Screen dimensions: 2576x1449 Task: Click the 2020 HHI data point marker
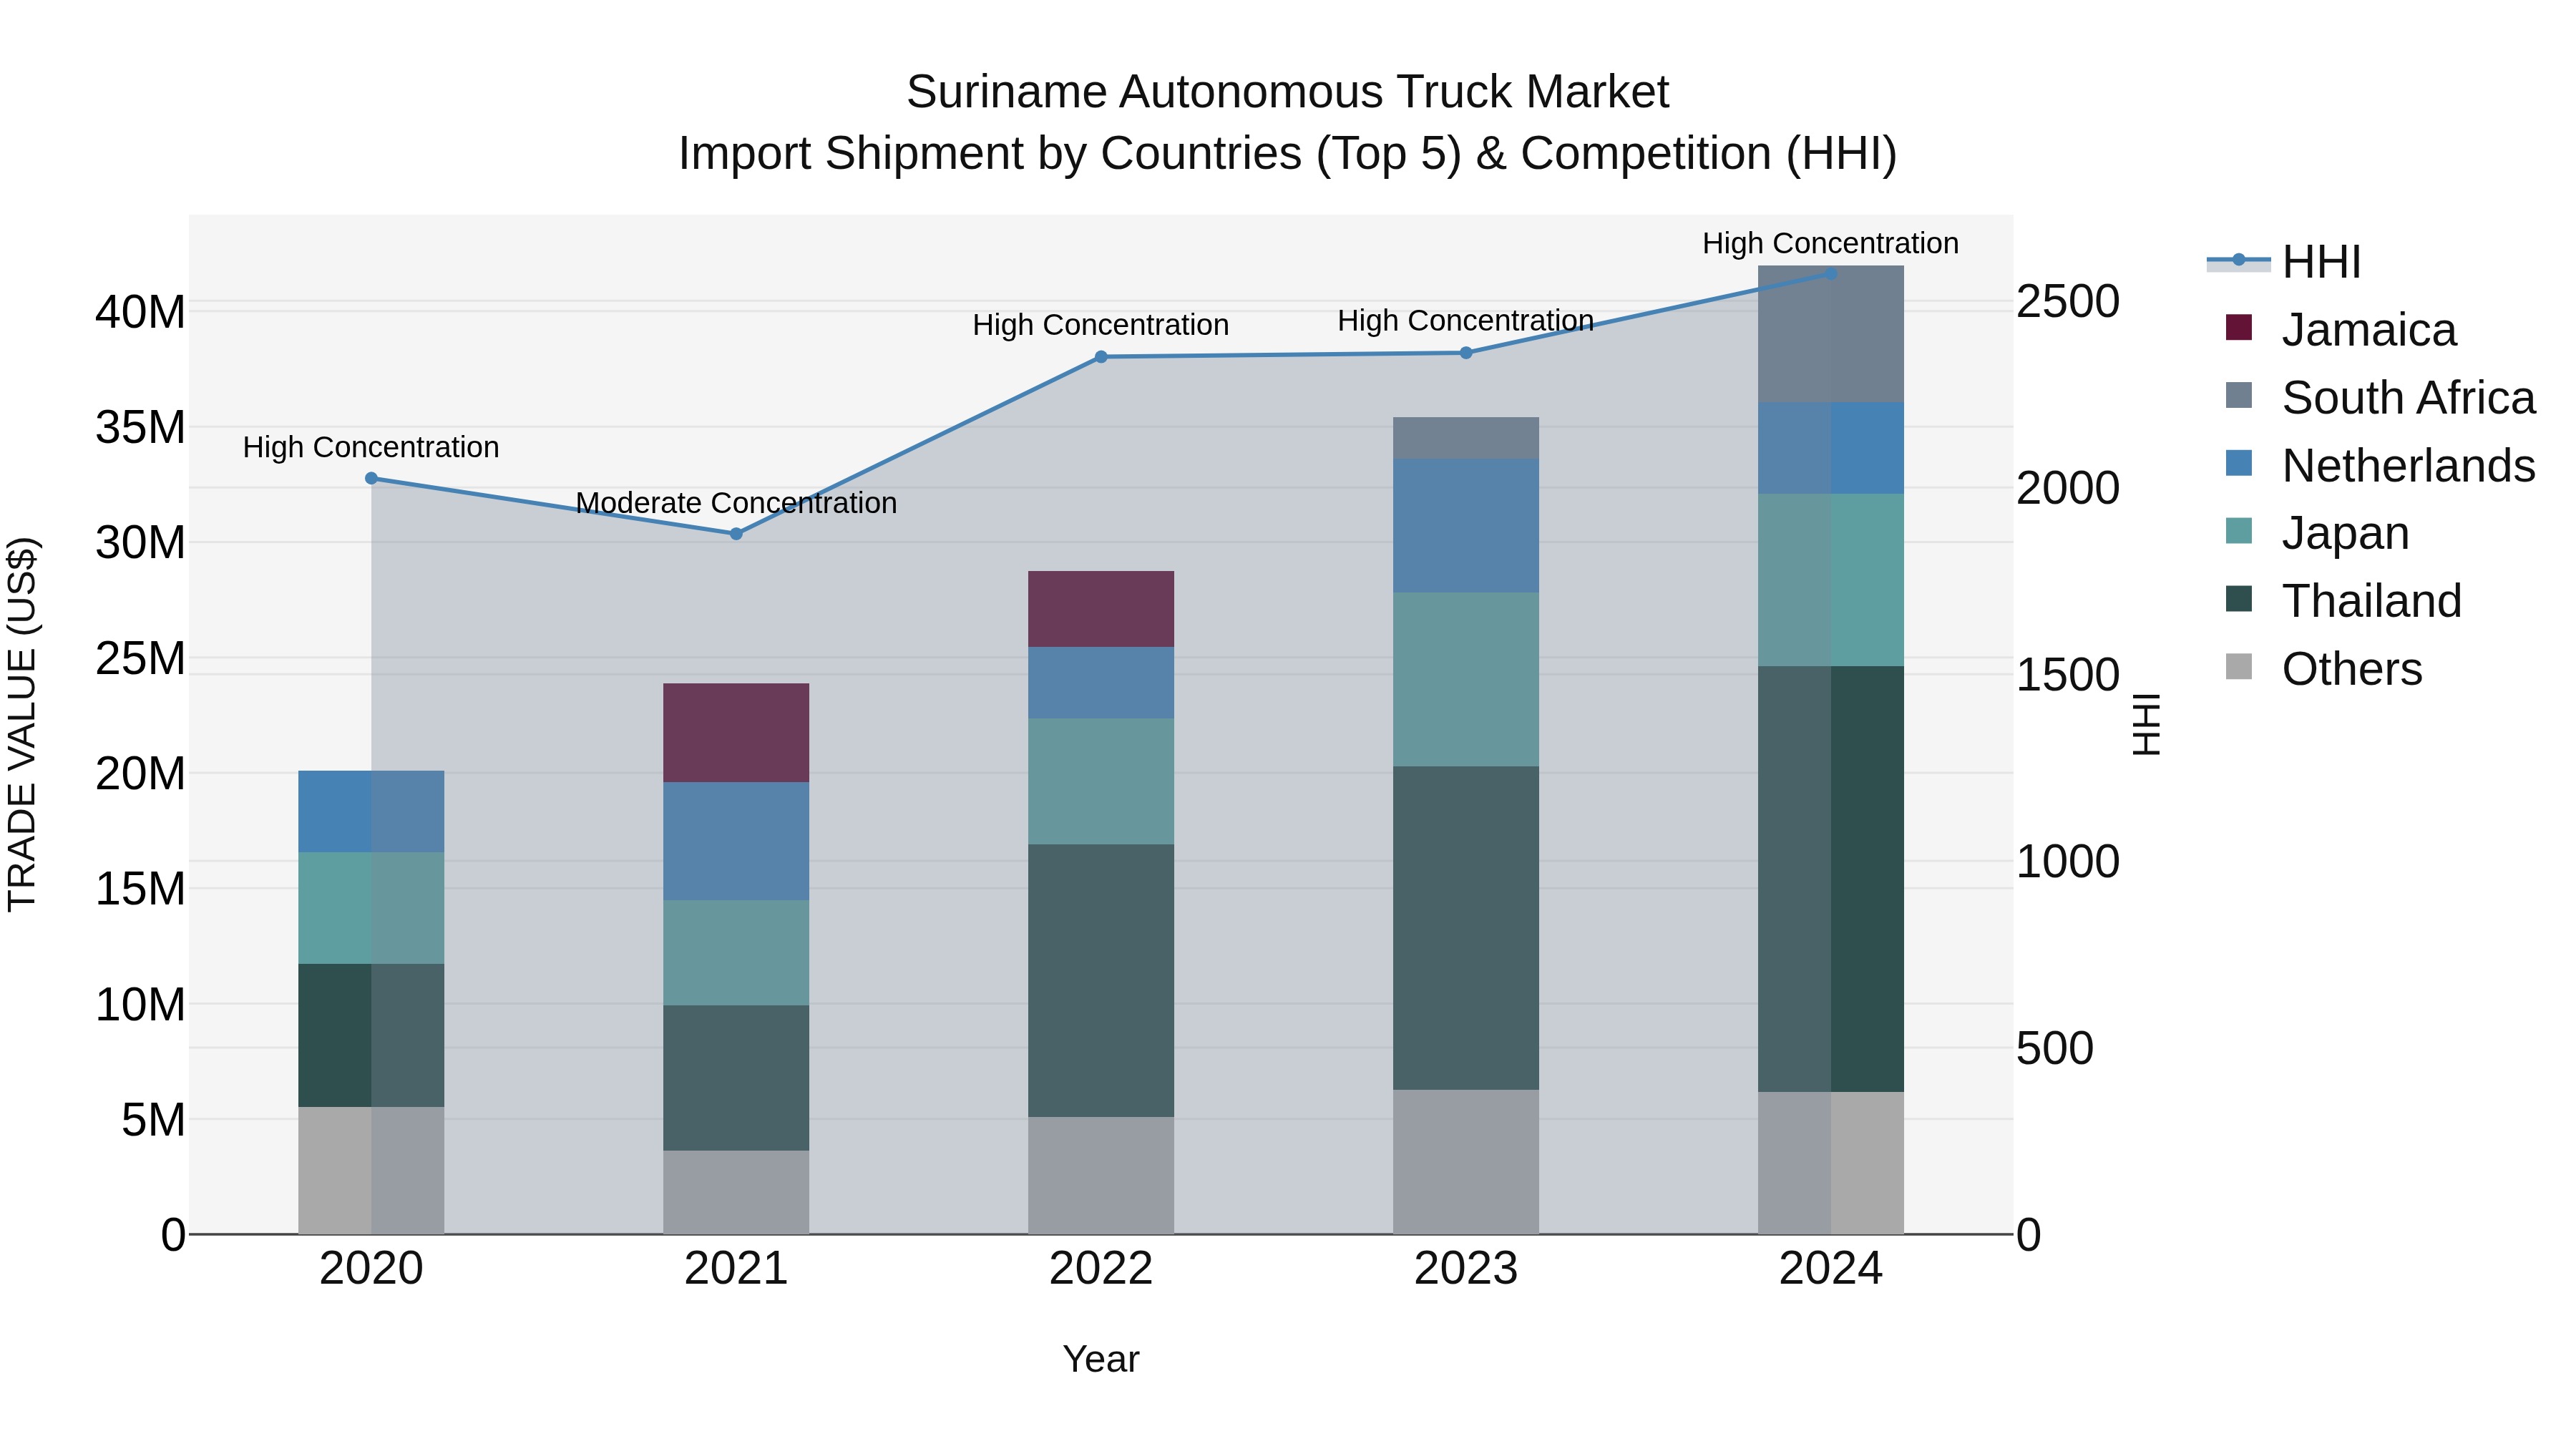tap(371, 478)
